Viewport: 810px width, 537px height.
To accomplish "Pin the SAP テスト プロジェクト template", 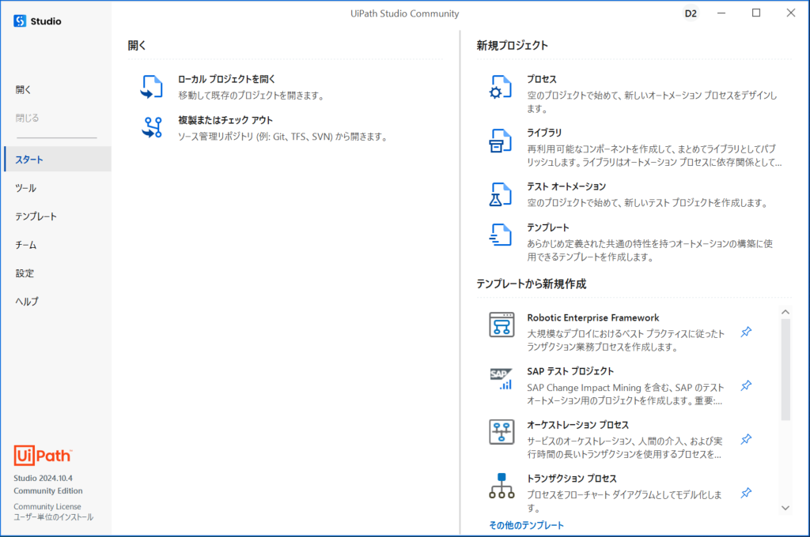I will (746, 385).
